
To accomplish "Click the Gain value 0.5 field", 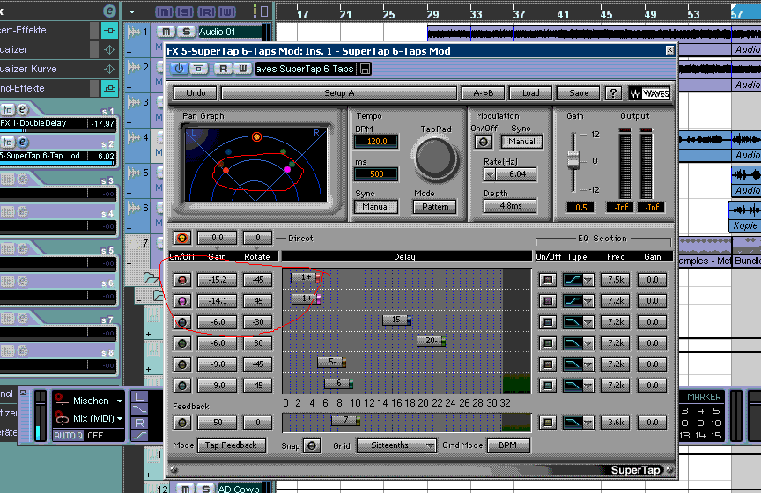I will click(581, 208).
